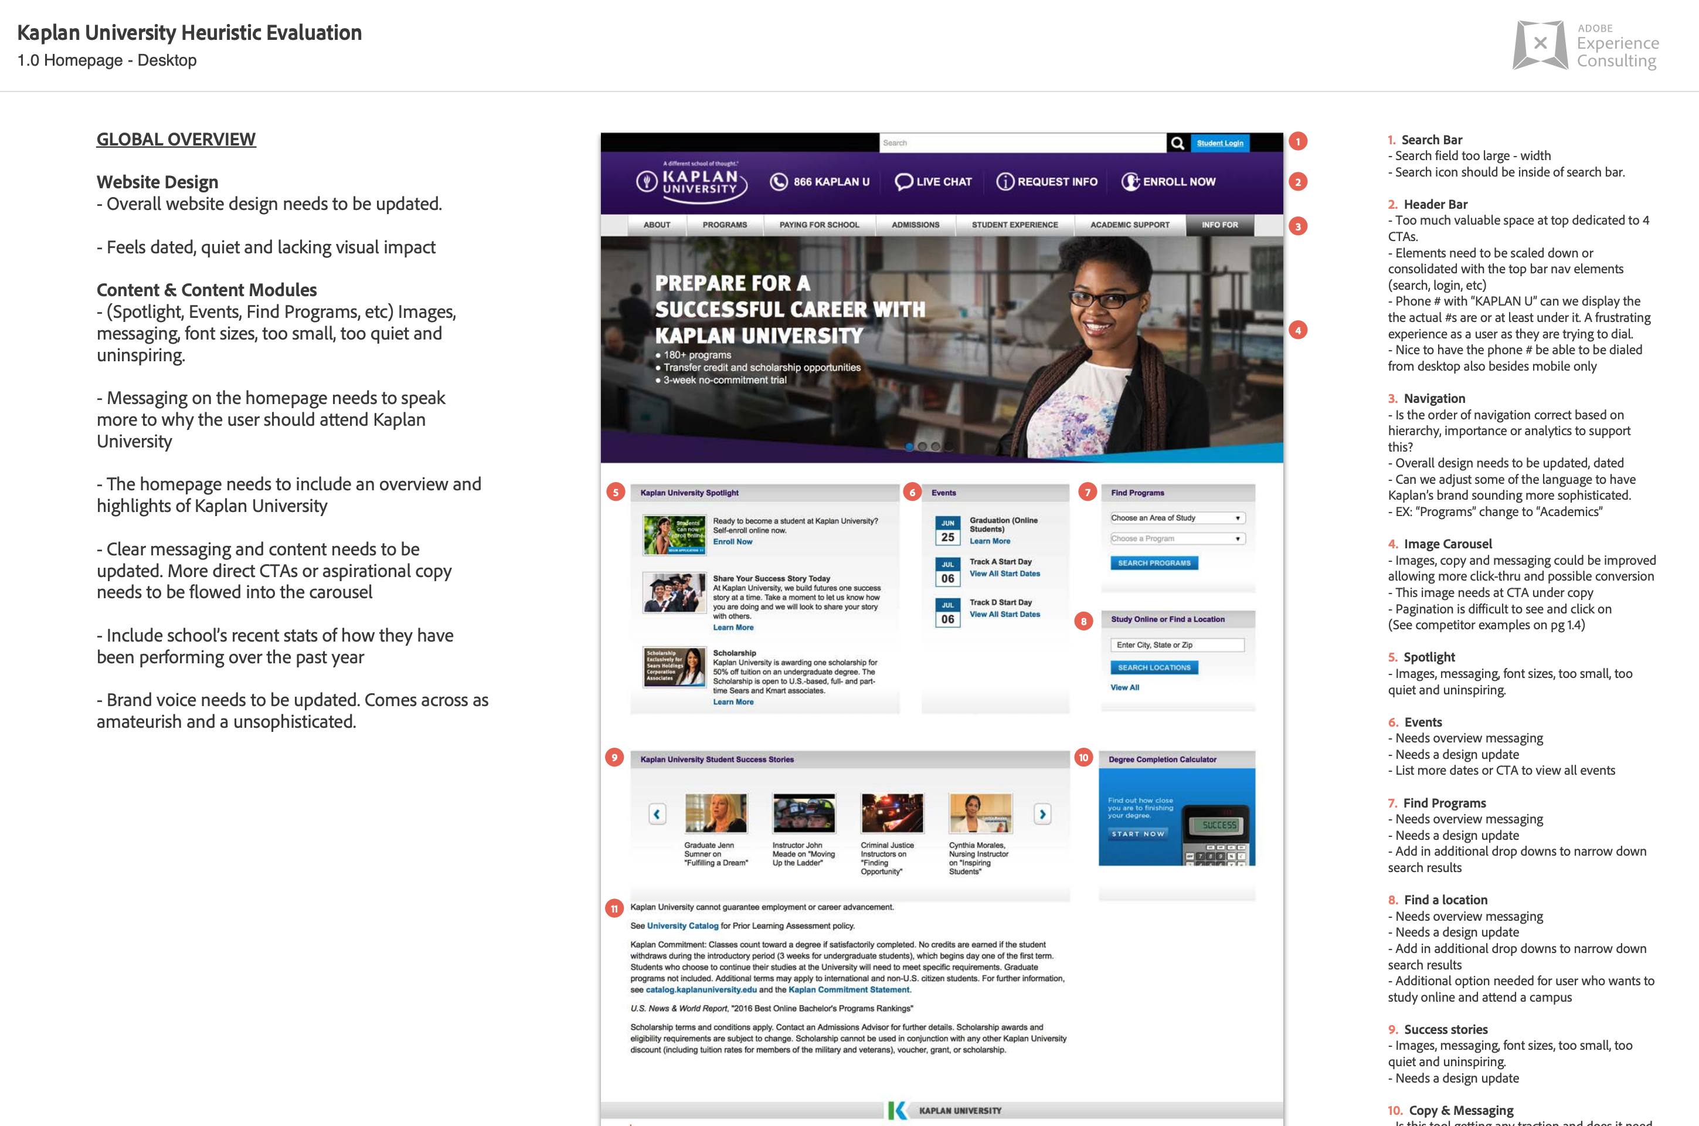The image size is (1699, 1126).
Task: Click the Enter City, State or Zip field
Action: 1177,645
